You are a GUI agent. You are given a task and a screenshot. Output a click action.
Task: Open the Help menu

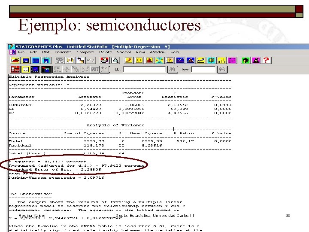[x=175, y=52]
